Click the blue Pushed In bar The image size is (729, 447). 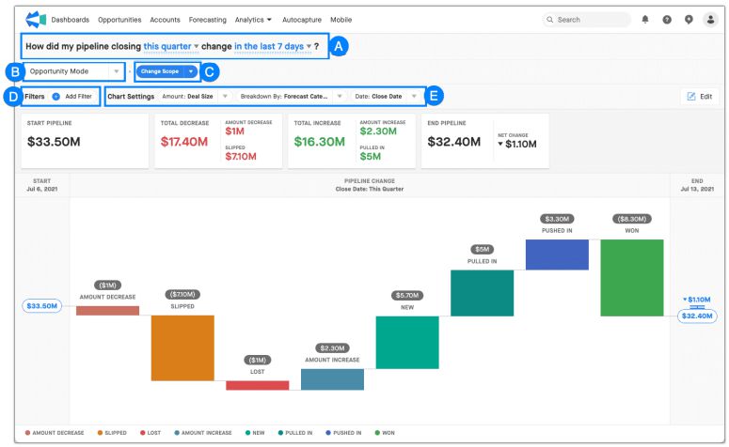[557, 254]
